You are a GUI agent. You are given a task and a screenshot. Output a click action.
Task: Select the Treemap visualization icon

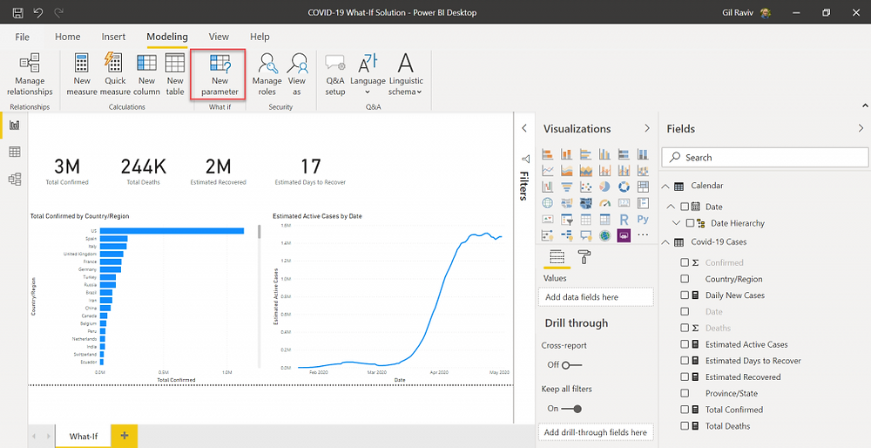(643, 187)
